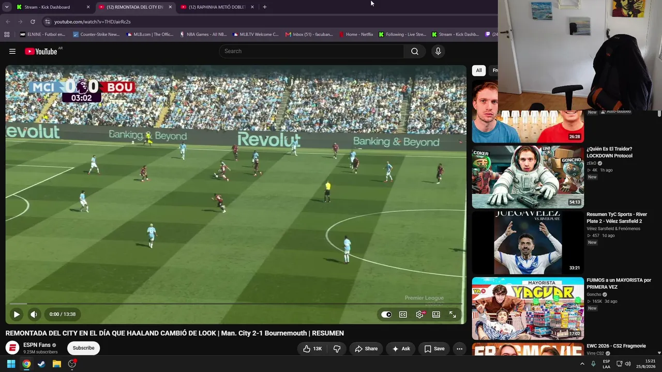This screenshot has height=372, width=662.
Task: Show hidden system tray icons
Action: [x=582, y=364]
